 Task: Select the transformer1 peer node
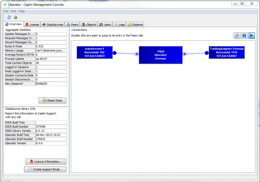coord(94,52)
